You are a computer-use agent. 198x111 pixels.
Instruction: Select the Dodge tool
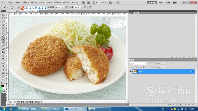click(3, 59)
